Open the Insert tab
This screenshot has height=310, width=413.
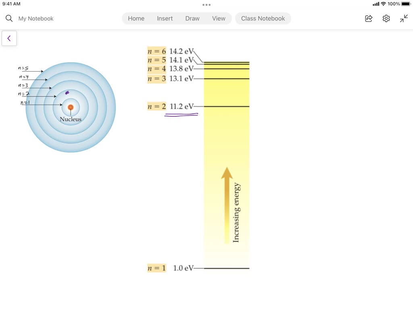[x=165, y=19]
